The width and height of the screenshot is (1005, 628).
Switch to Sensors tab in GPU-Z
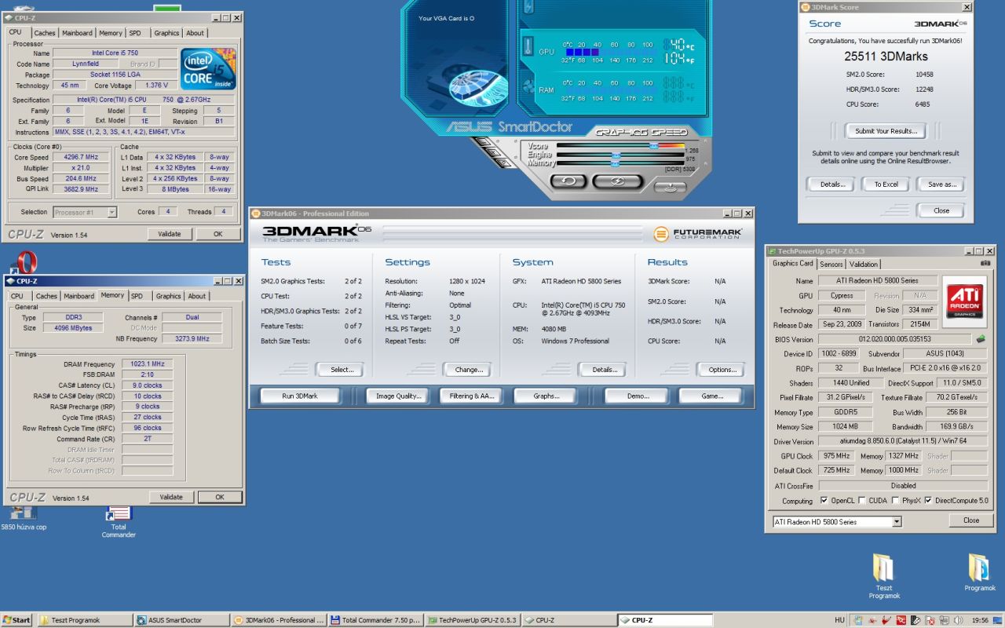(831, 264)
